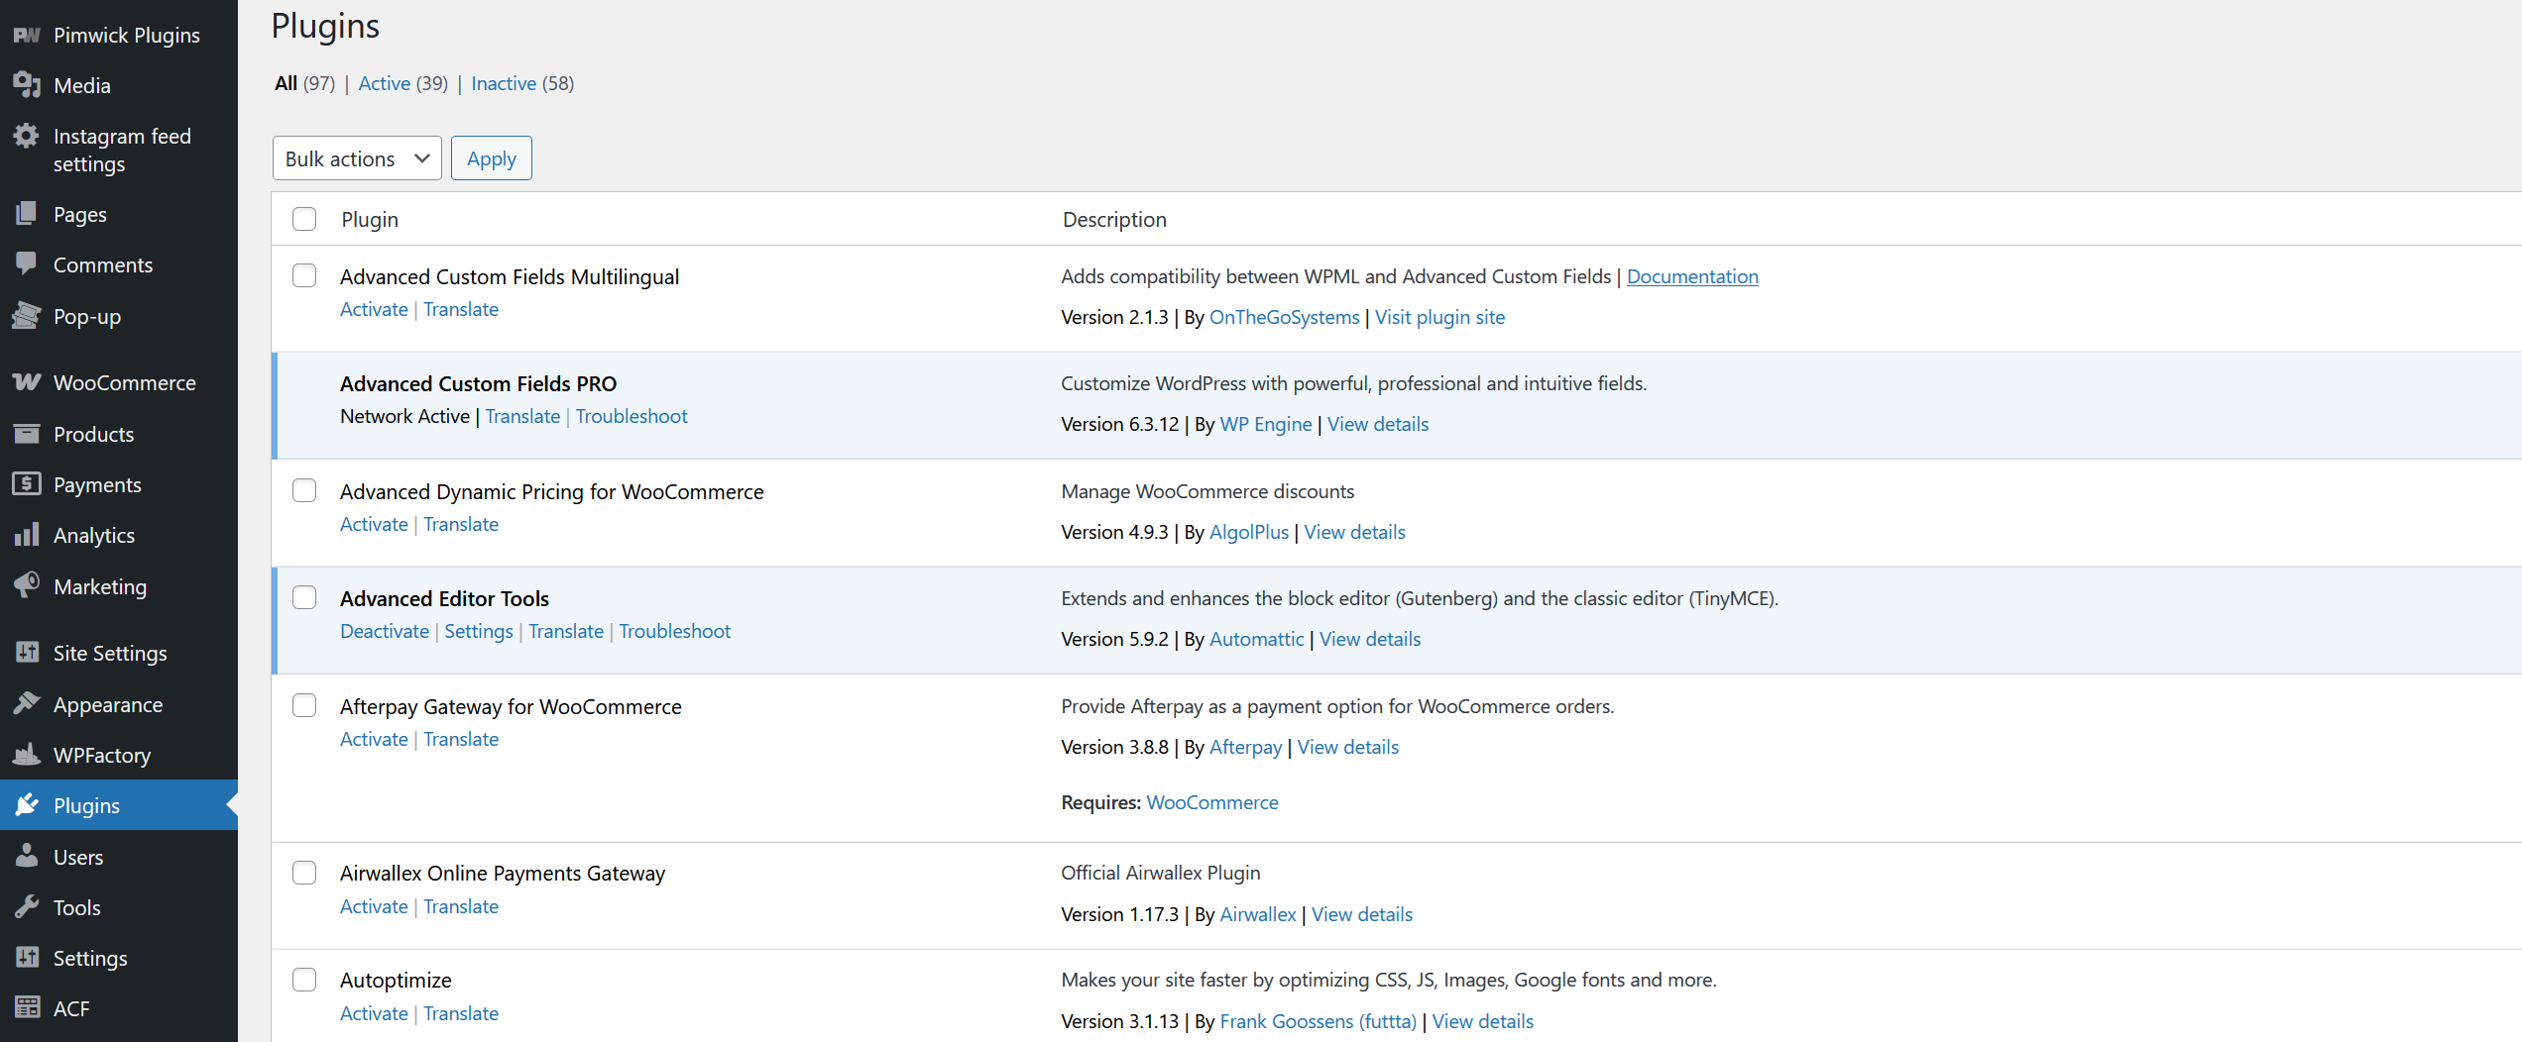Activate the Autoptimize plugin
Image resolution: width=2522 pixels, height=1042 pixels.
374,1013
